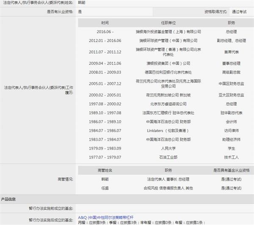Click the 高管姓名 column header
Viewport: 254px width, 225px height.
click(105, 170)
